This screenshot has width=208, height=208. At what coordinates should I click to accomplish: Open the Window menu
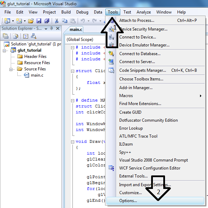[164, 12]
